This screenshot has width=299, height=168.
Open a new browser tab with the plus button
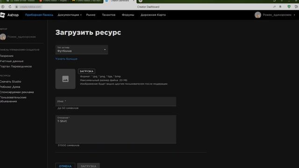141,1
